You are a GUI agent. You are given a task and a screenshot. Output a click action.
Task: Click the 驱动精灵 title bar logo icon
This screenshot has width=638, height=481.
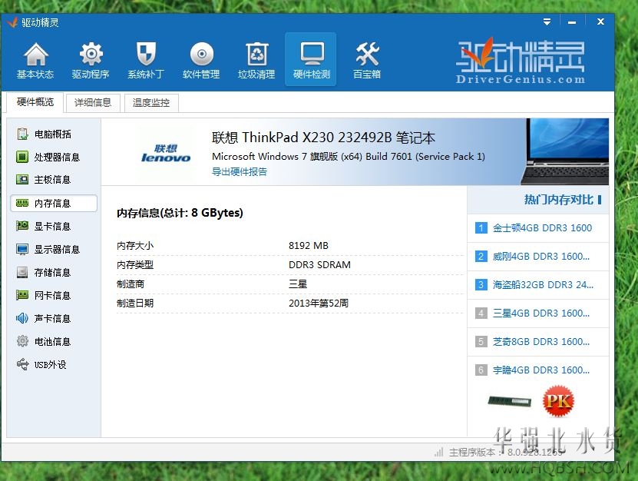pyautogui.click(x=12, y=22)
